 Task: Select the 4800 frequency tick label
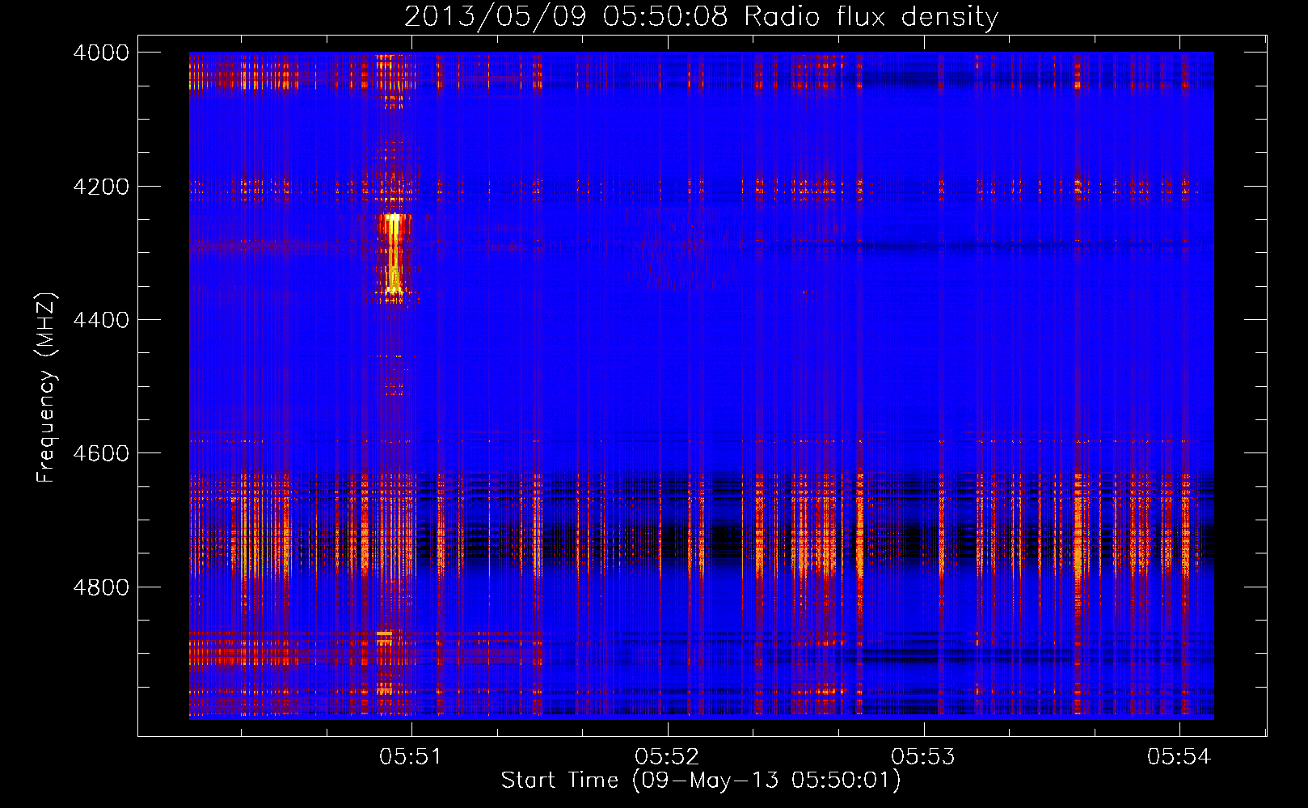tap(101, 587)
